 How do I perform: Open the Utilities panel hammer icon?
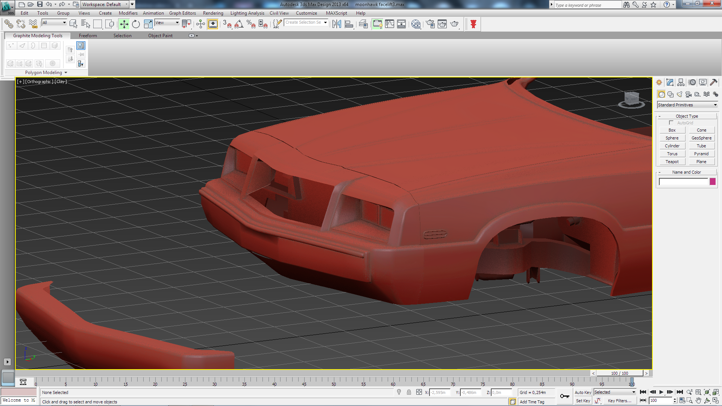(714, 82)
